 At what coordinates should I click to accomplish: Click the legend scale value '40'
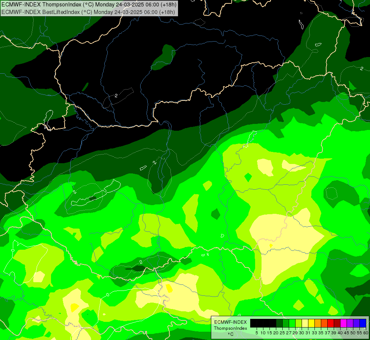pos(340,333)
